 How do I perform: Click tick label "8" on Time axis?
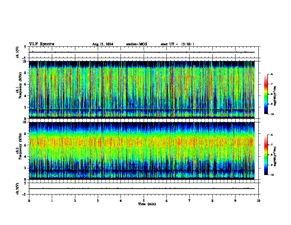(x=212, y=201)
